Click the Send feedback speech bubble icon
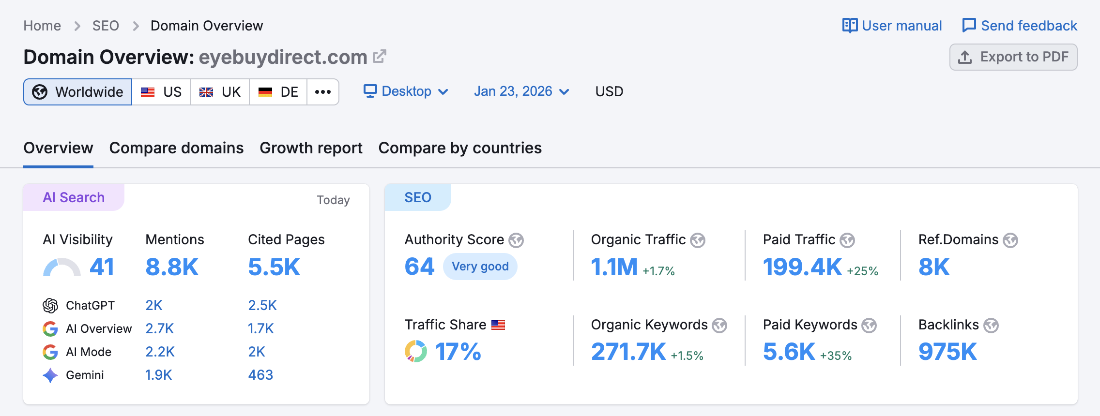 coord(969,25)
